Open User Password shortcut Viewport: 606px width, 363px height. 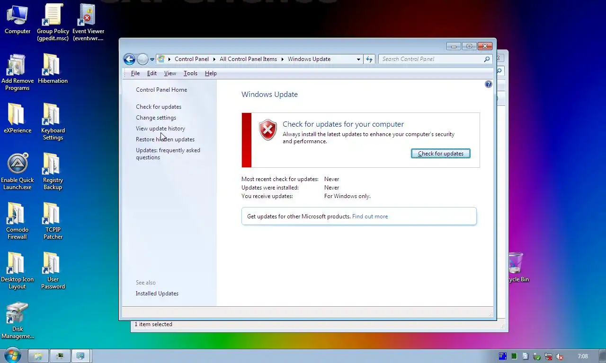(x=53, y=270)
